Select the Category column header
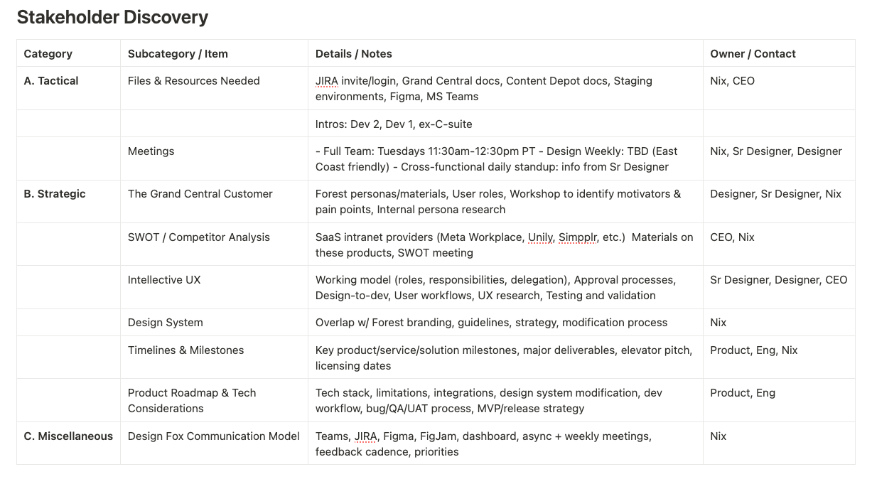 [69, 53]
